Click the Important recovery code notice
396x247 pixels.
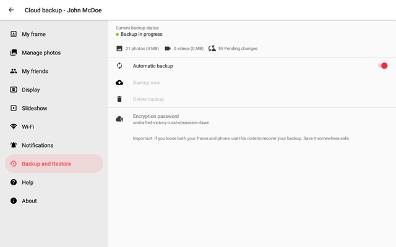[241, 138]
